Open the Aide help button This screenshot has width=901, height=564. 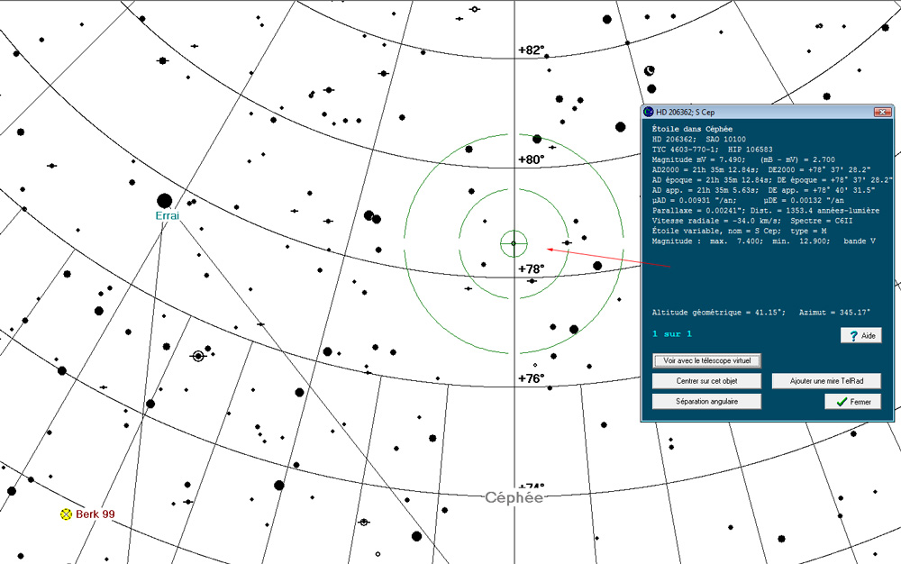pyautogui.click(x=860, y=335)
